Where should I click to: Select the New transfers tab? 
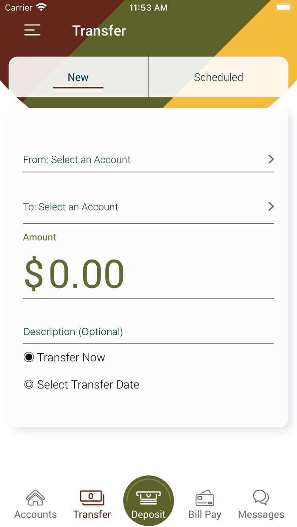78,77
